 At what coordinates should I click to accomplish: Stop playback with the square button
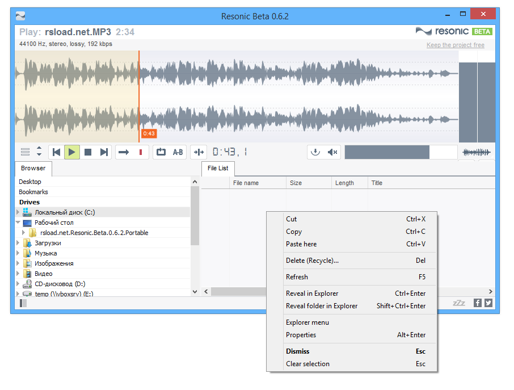88,152
